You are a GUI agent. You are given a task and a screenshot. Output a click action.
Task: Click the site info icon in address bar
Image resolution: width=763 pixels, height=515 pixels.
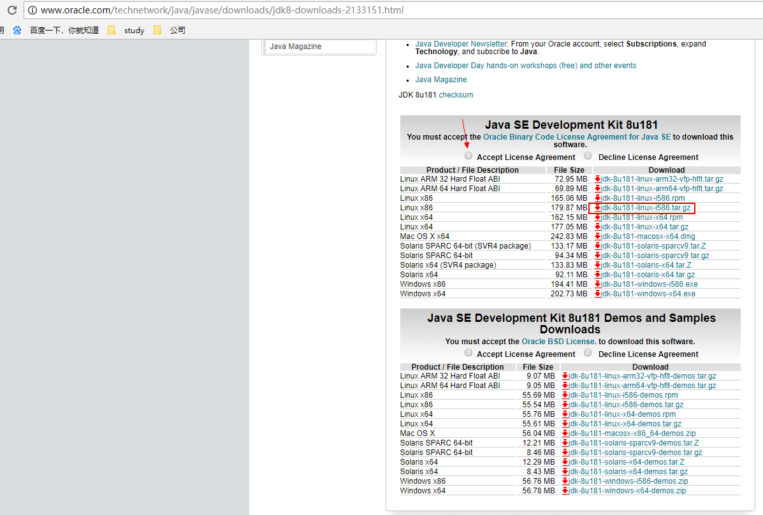(x=32, y=10)
